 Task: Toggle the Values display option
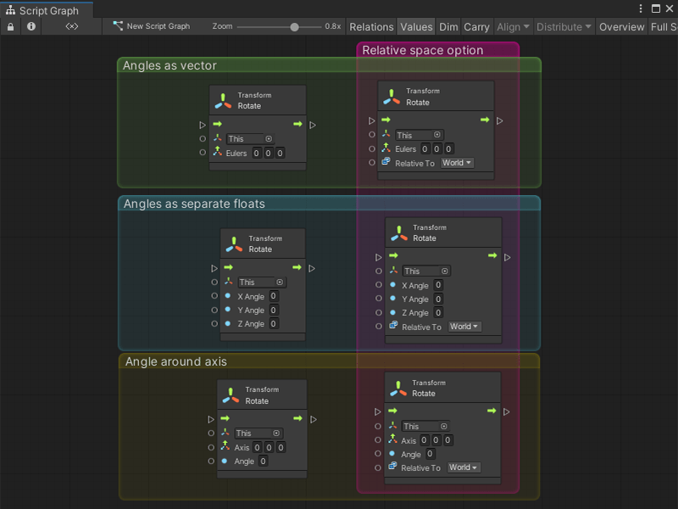click(x=416, y=26)
